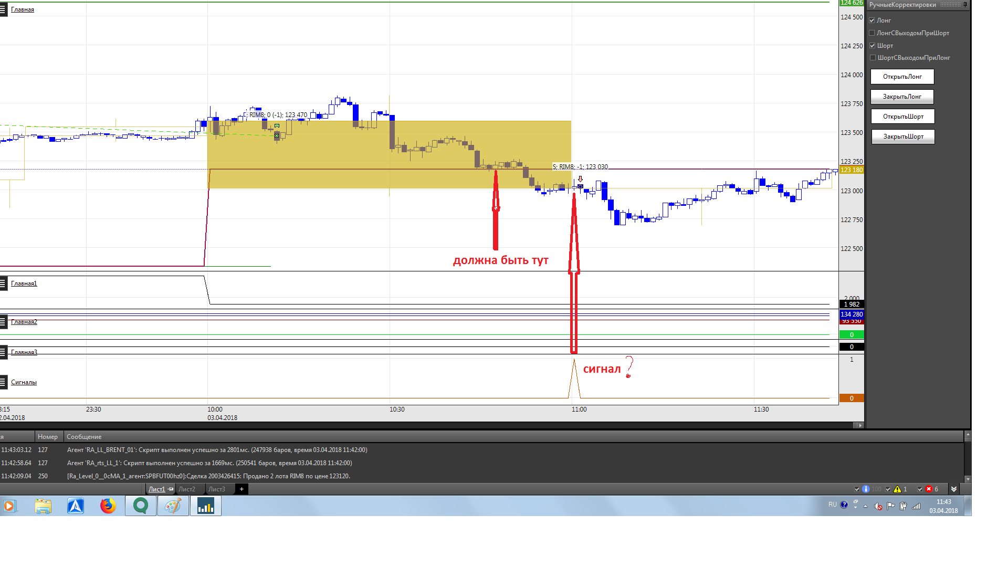1008x567 pixels.
Task: Pin the РучныеКорректировки panel
Action: point(965,5)
